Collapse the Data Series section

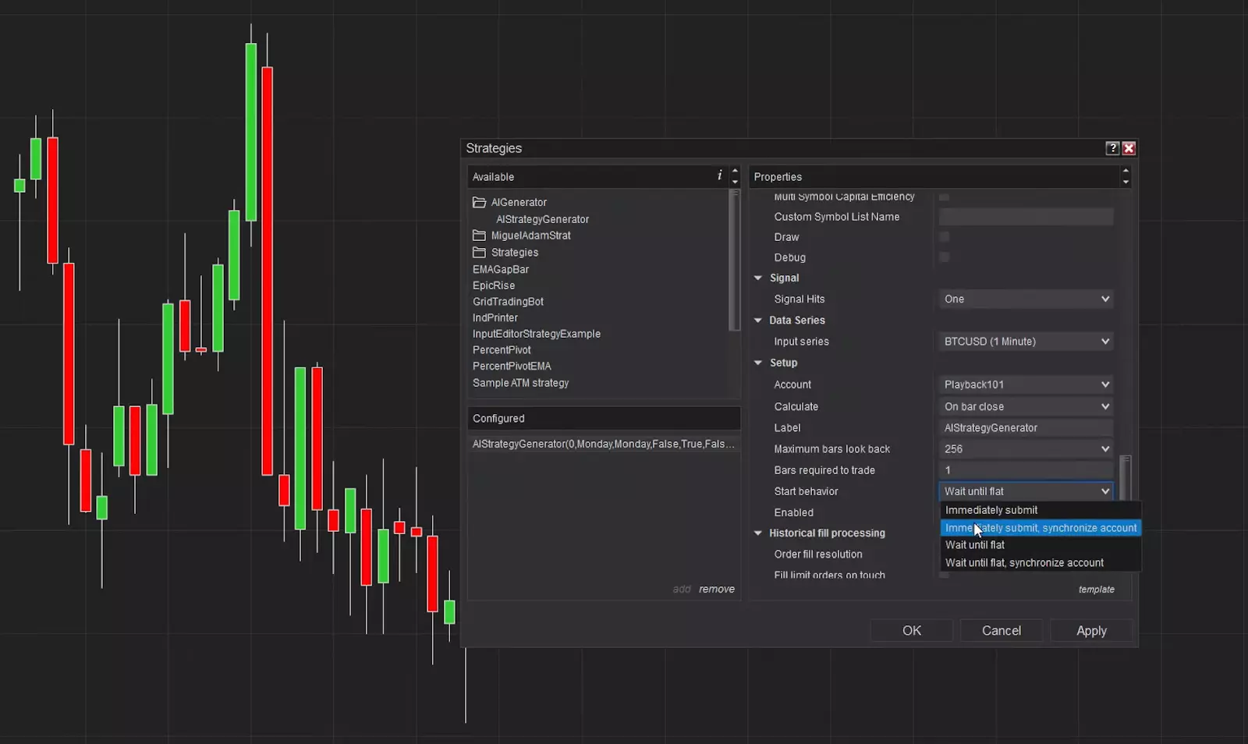(758, 320)
